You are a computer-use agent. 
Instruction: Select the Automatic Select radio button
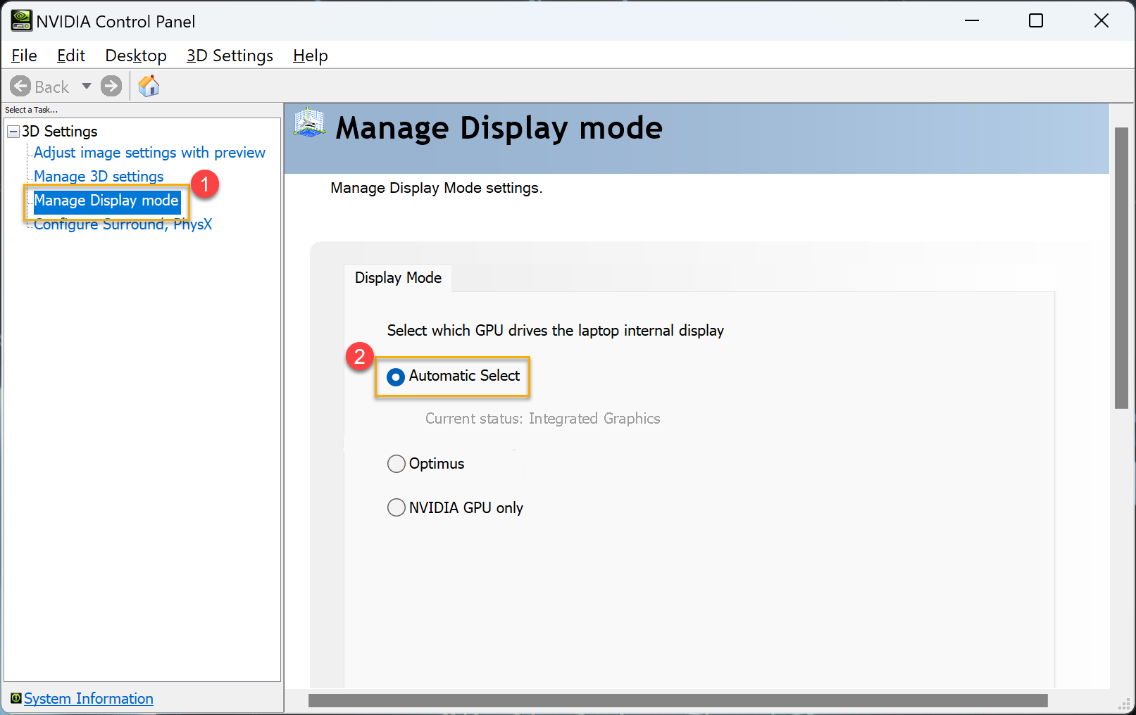pyautogui.click(x=396, y=377)
